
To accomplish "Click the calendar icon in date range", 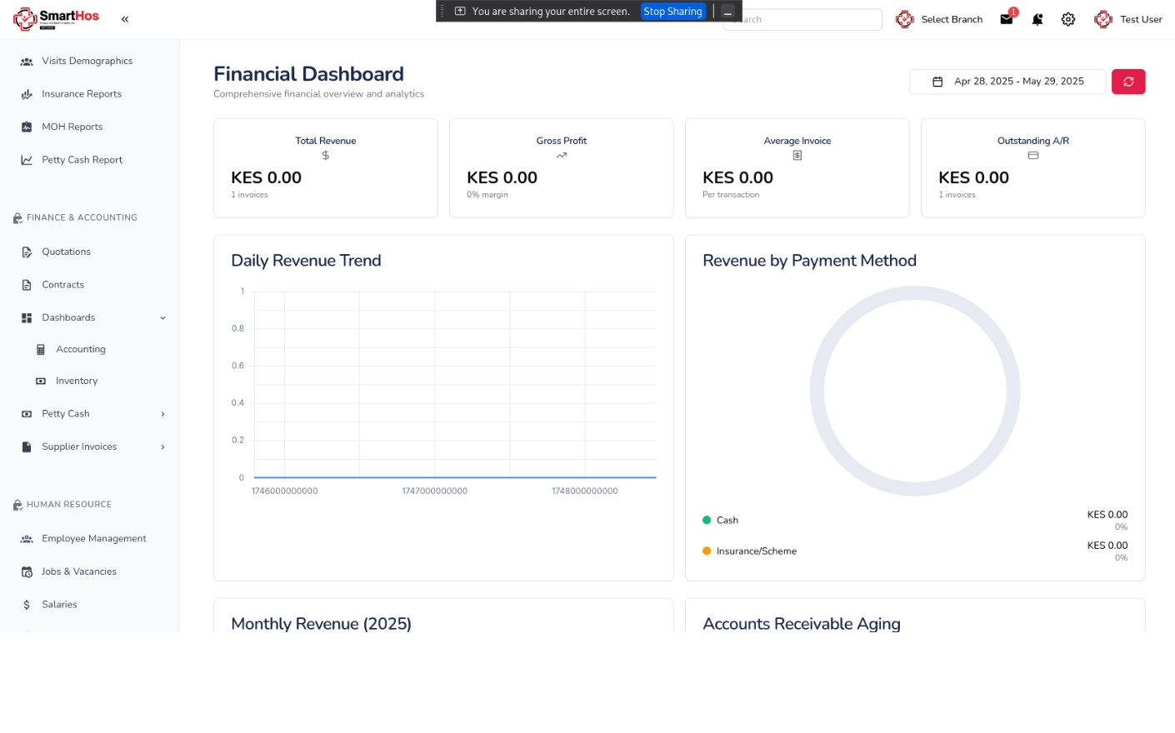I will tap(937, 82).
